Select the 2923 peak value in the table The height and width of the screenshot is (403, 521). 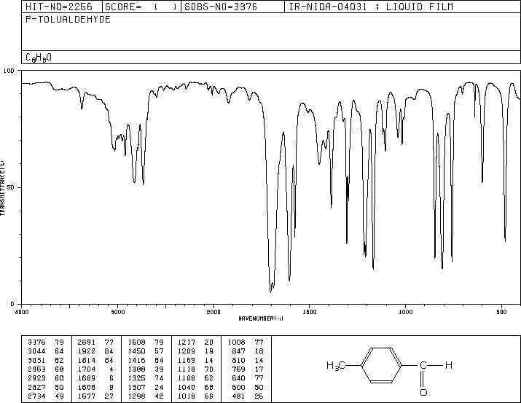click(36, 378)
